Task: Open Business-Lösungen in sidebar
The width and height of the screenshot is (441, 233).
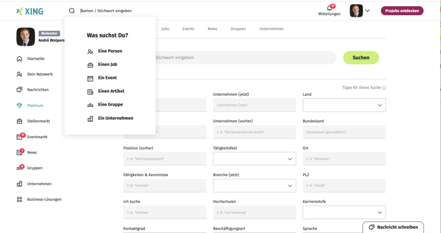Action: click(44, 199)
